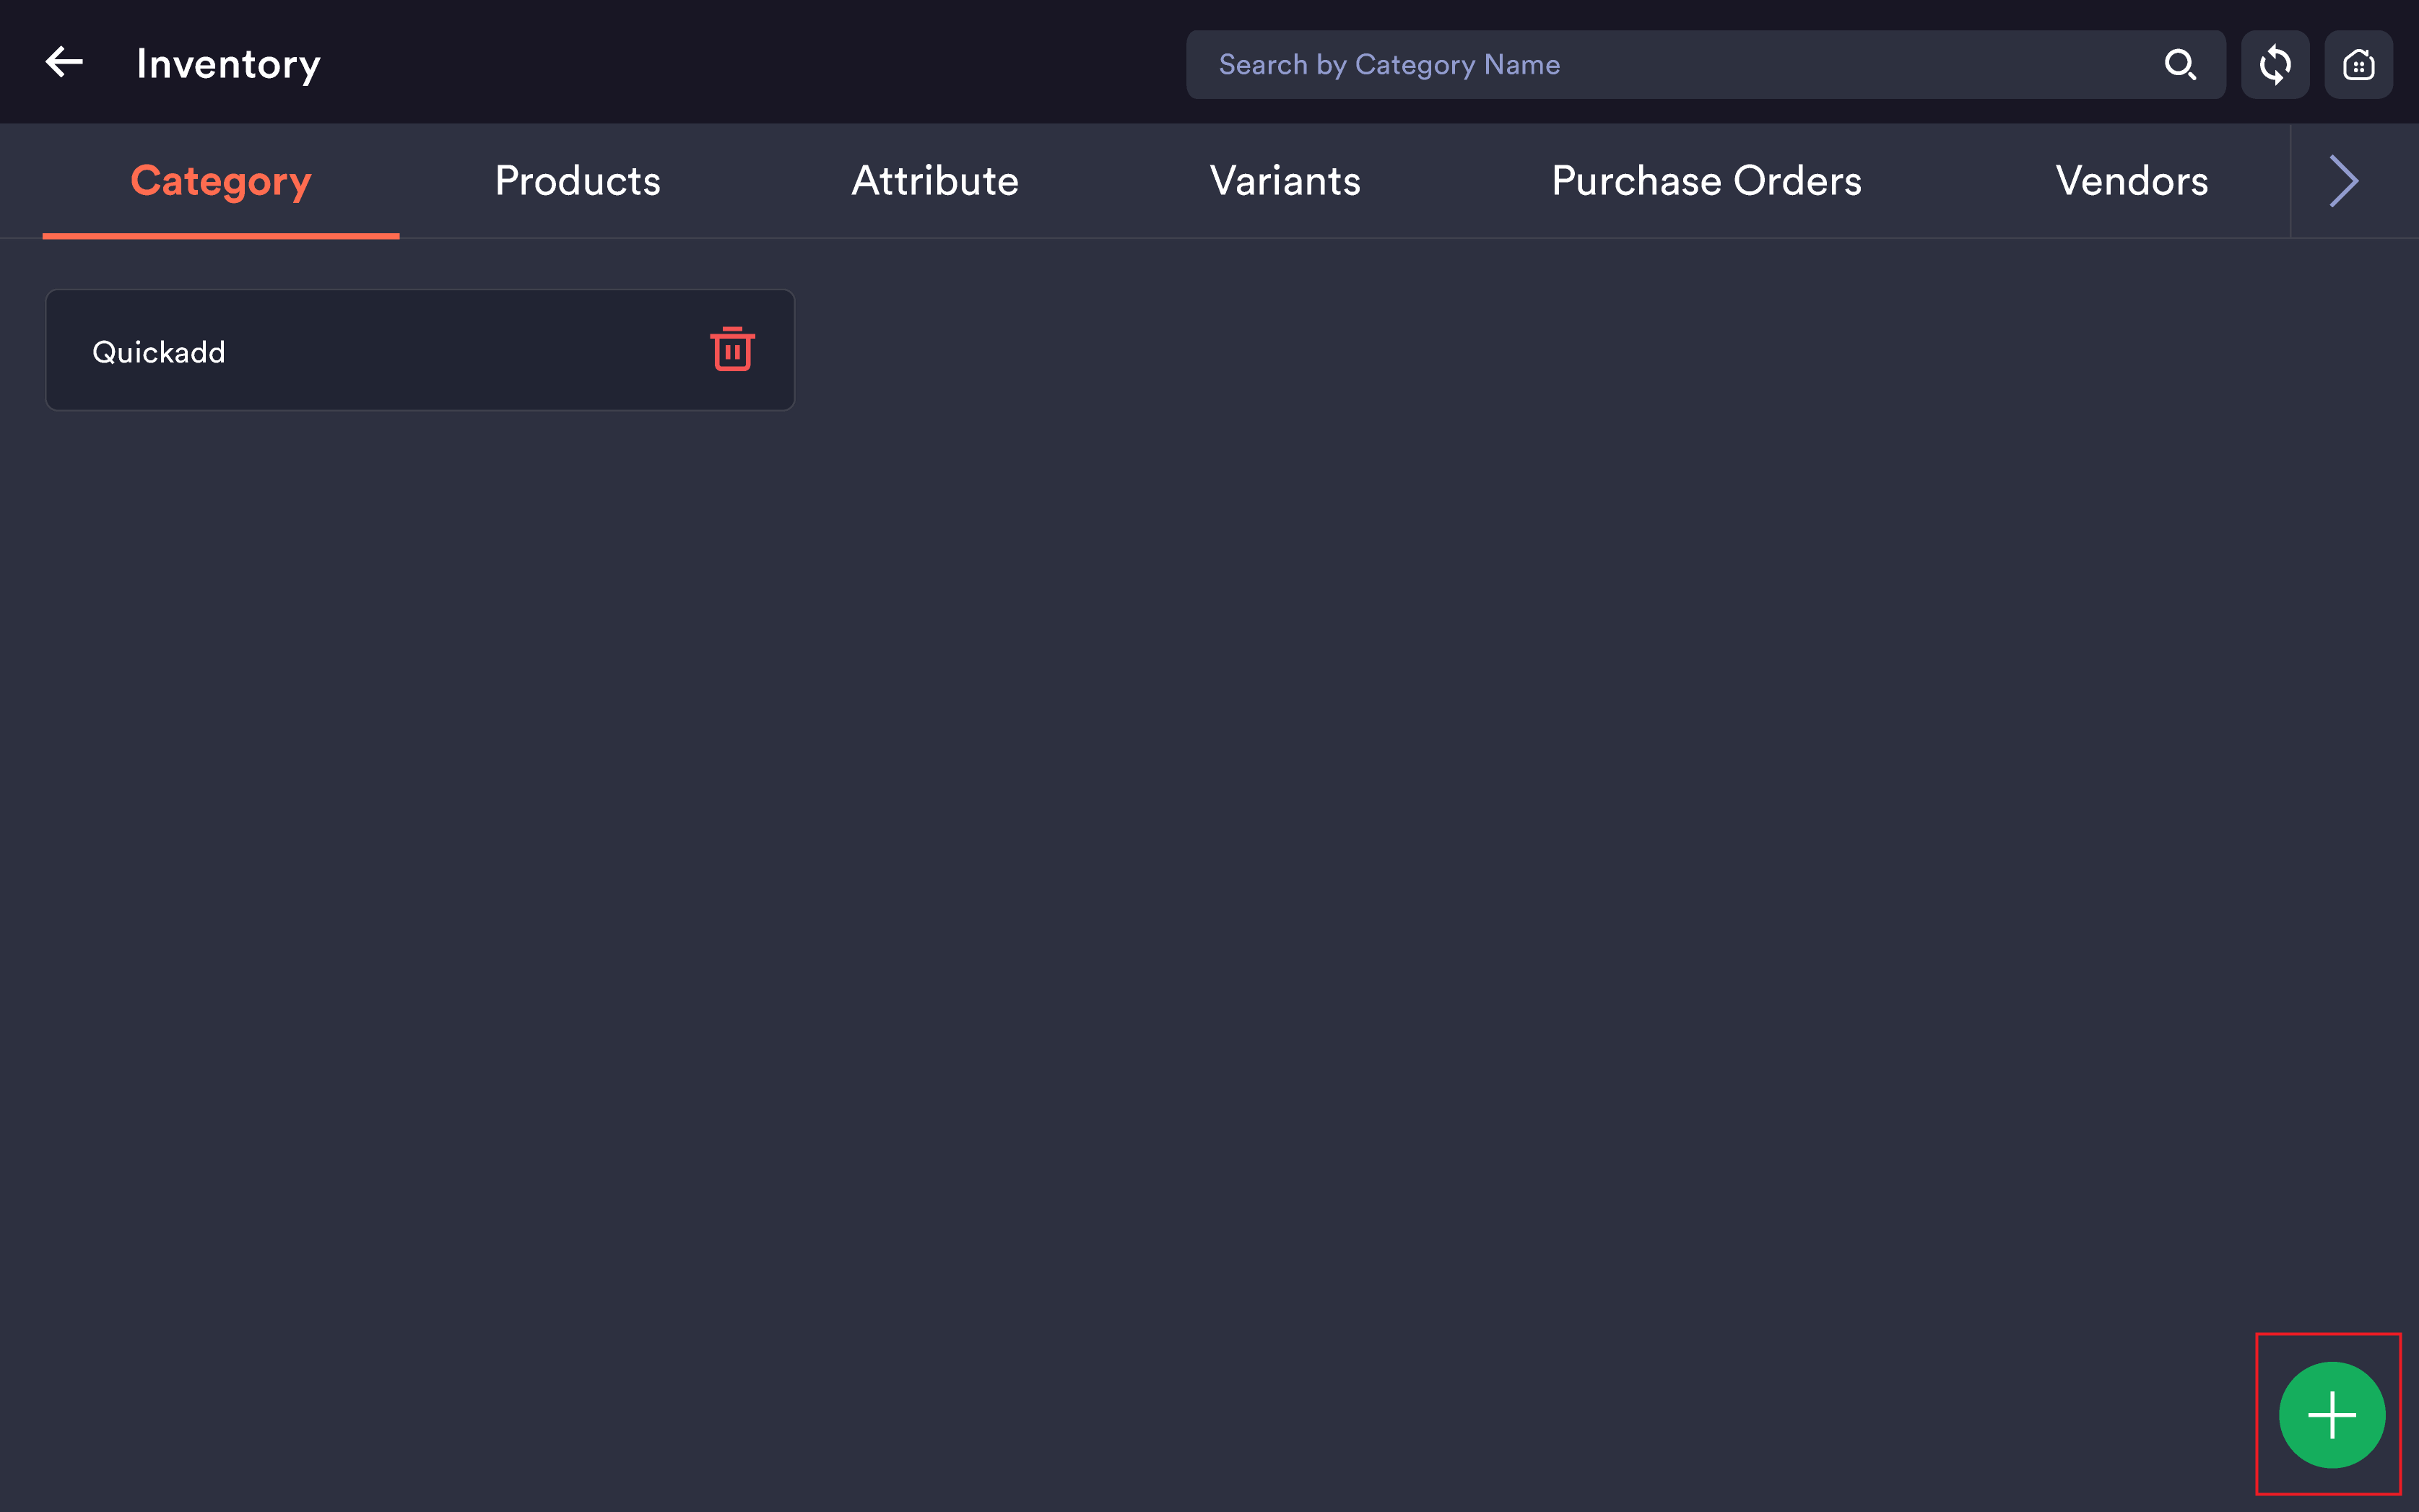Viewport: 2419px width, 1512px height.
Task: Click the Search by Category Name placeholder text
Action: [1389, 65]
